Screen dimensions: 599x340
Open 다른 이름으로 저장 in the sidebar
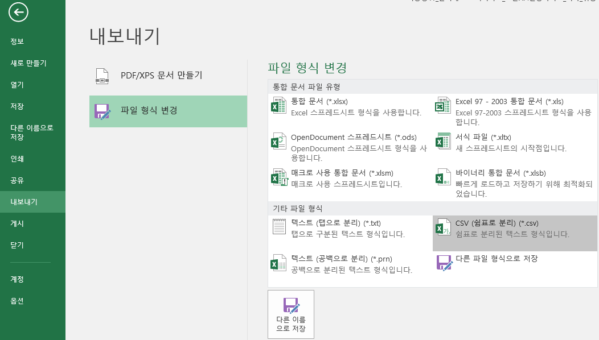click(32, 132)
